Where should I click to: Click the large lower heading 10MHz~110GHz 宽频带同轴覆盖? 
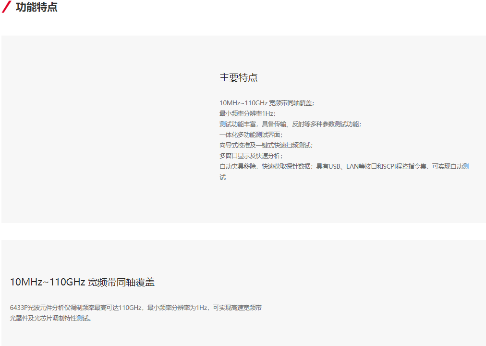click(82, 283)
